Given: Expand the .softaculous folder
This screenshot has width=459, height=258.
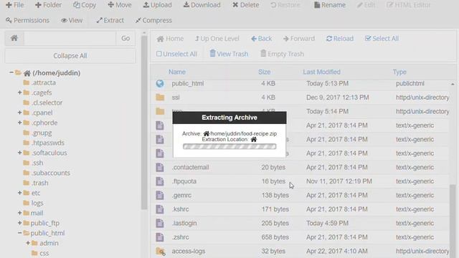Looking at the screenshot, I should click(x=19, y=153).
